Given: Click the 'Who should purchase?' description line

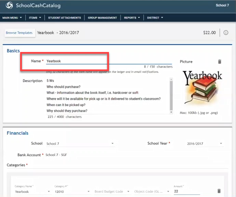Looking at the screenshot, I should pyautogui.click(x=64, y=87).
